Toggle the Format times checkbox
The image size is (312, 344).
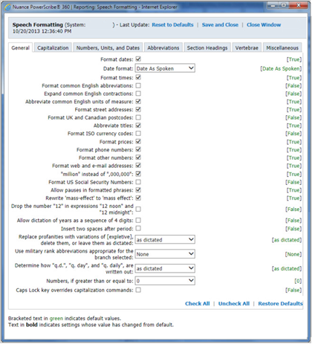pos(138,77)
